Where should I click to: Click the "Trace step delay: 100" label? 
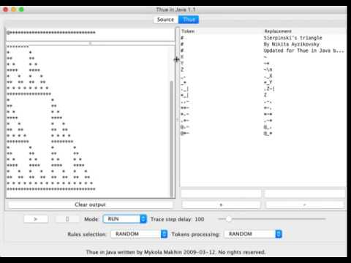[177, 219]
